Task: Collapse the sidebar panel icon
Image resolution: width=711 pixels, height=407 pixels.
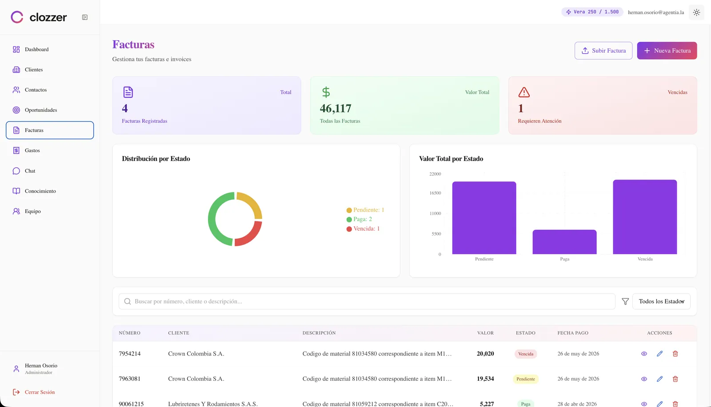Action: [x=85, y=17]
